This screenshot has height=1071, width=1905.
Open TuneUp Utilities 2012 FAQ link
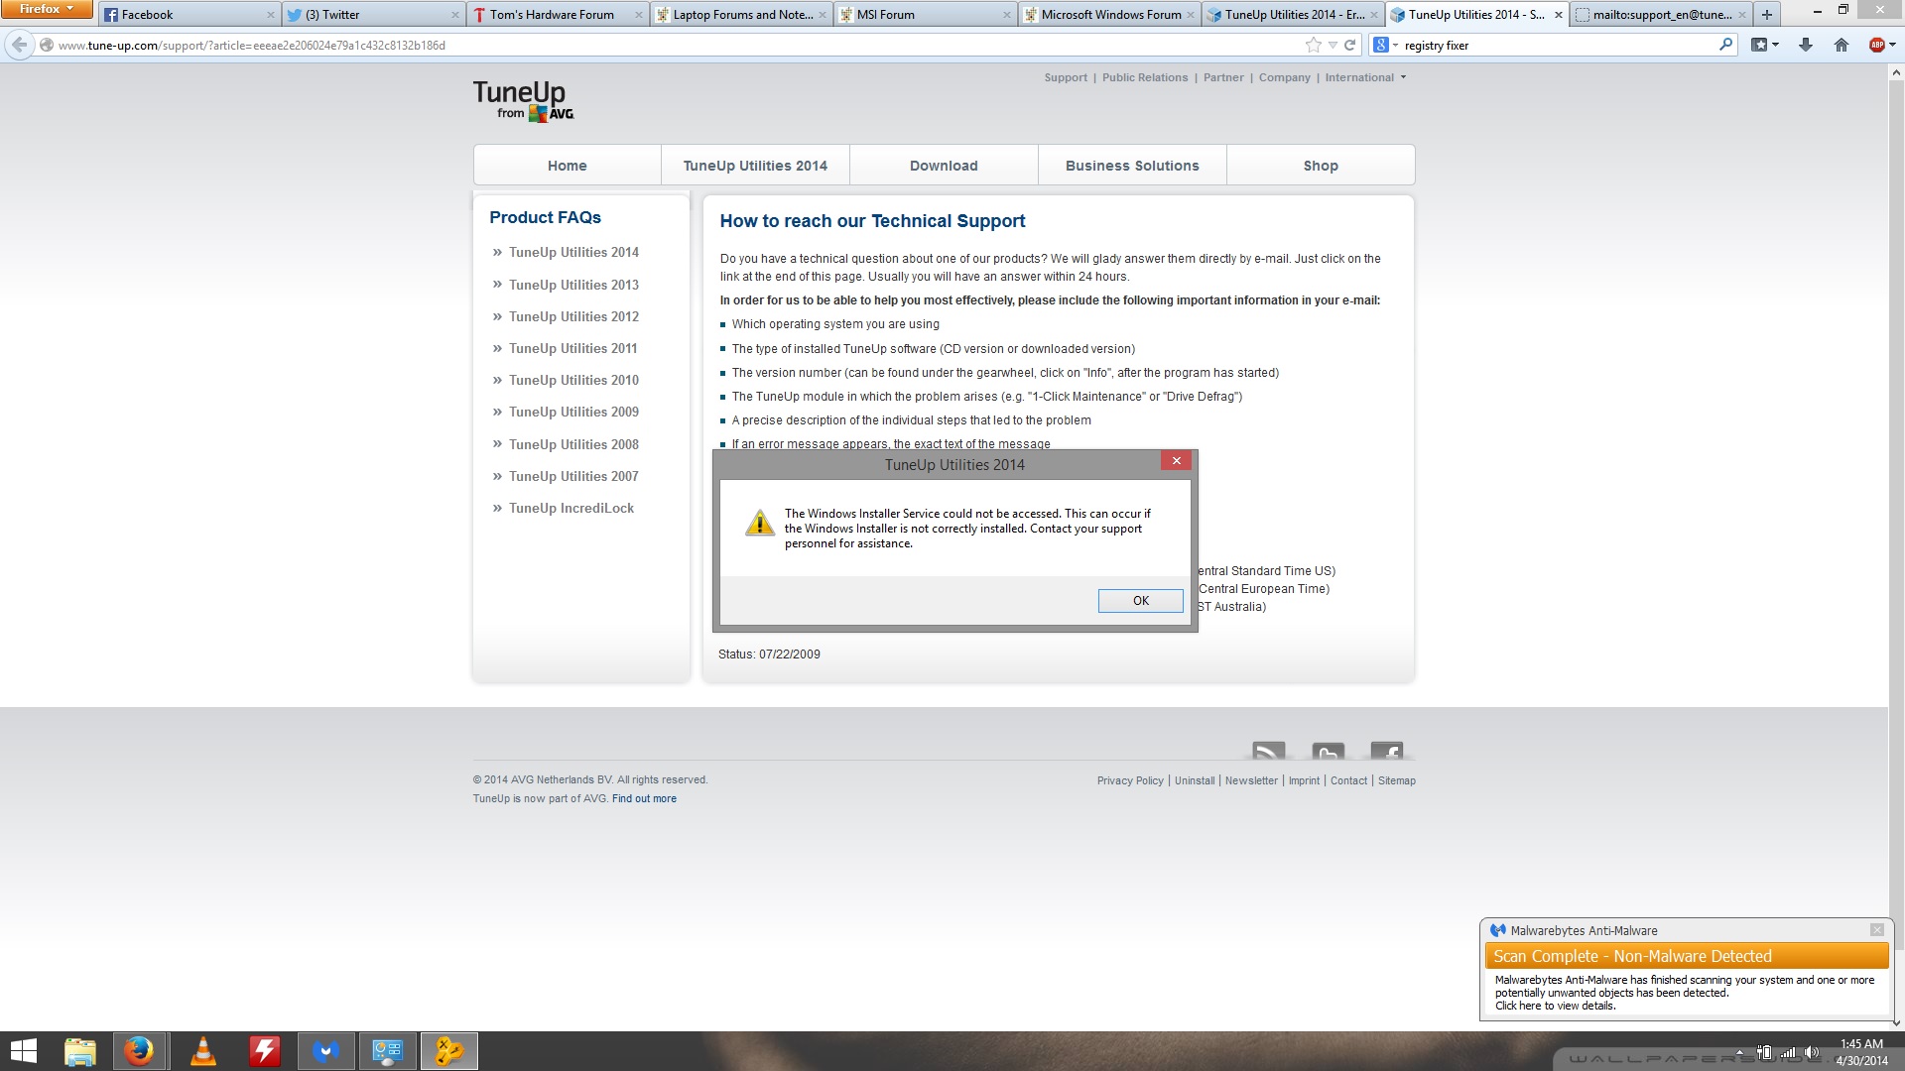573,316
